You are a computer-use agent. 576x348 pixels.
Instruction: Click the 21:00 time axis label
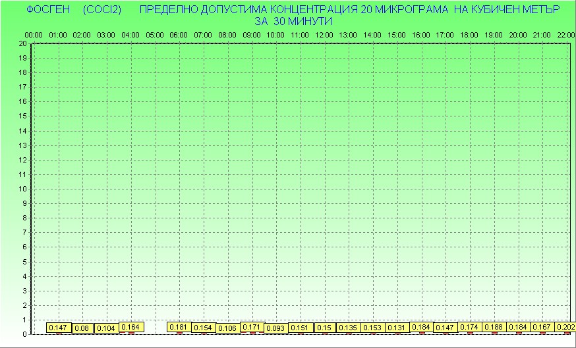pos(542,36)
